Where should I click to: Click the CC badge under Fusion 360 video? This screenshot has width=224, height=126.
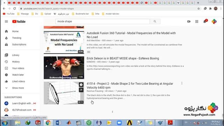pyautogui.click(x=89, y=52)
